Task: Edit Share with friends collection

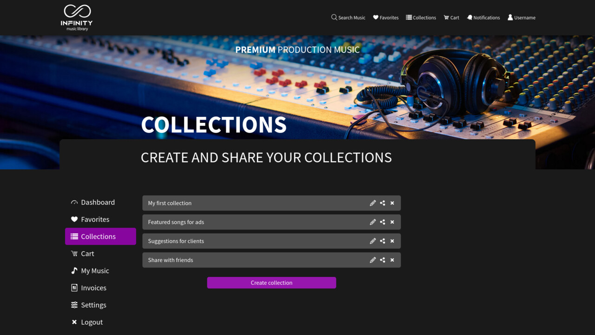Action: pos(373,260)
